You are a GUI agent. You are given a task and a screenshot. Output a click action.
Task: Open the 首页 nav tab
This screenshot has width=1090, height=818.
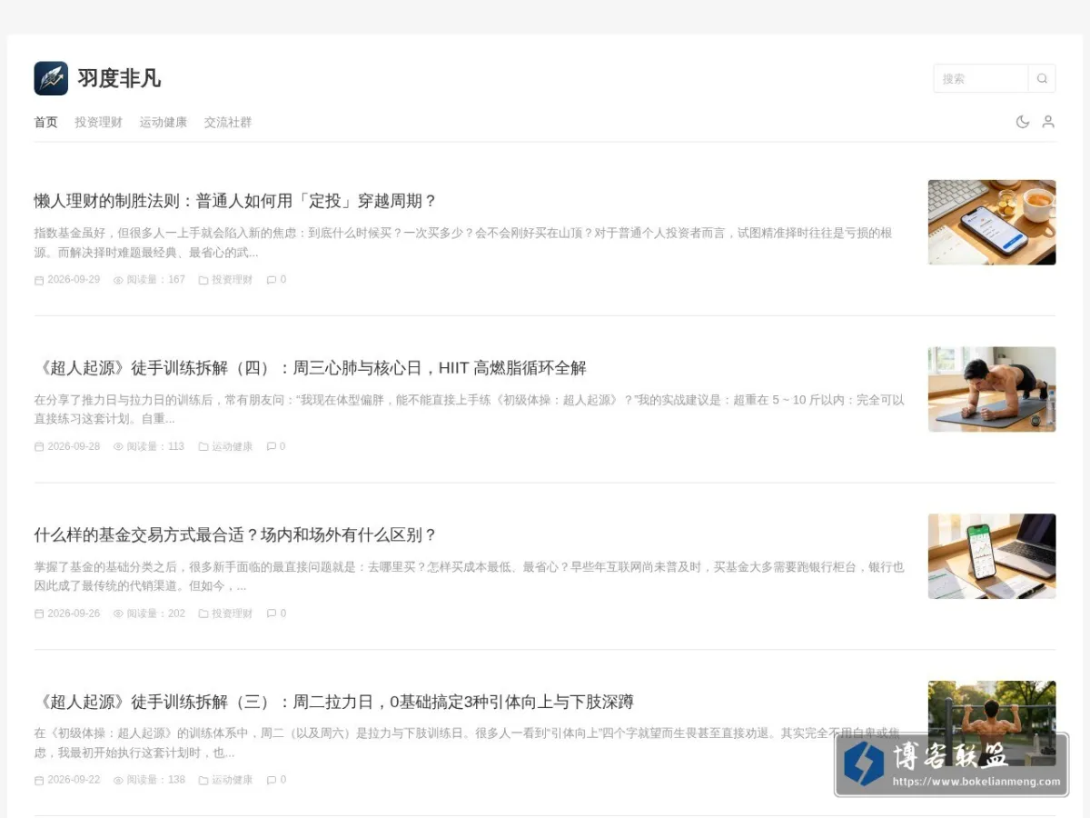coord(46,122)
